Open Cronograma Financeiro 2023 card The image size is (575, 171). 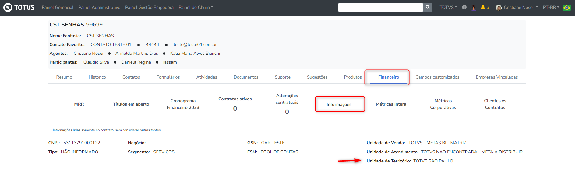tap(183, 104)
